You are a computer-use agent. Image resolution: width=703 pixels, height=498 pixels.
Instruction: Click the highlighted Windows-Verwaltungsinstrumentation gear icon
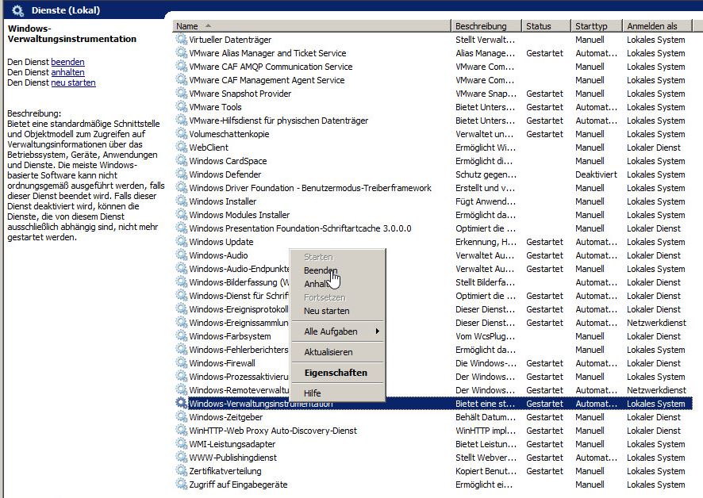(181, 404)
